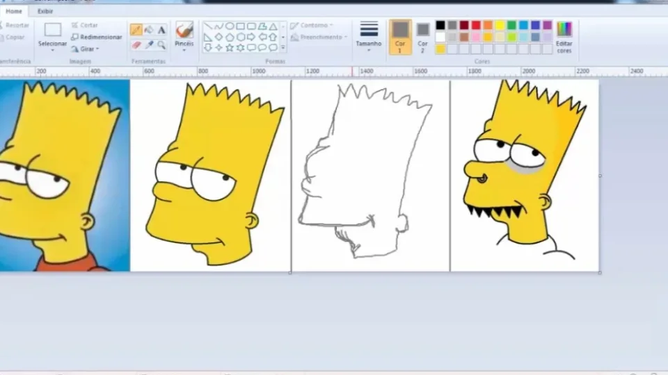Switch to the Exibir ribbon tab
The height and width of the screenshot is (375, 668).
click(45, 11)
